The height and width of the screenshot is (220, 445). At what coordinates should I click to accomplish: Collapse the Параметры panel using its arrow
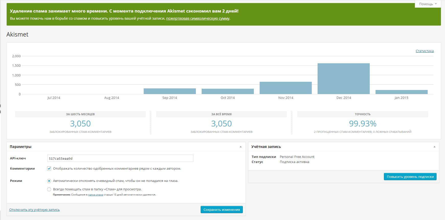(x=241, y=147)
